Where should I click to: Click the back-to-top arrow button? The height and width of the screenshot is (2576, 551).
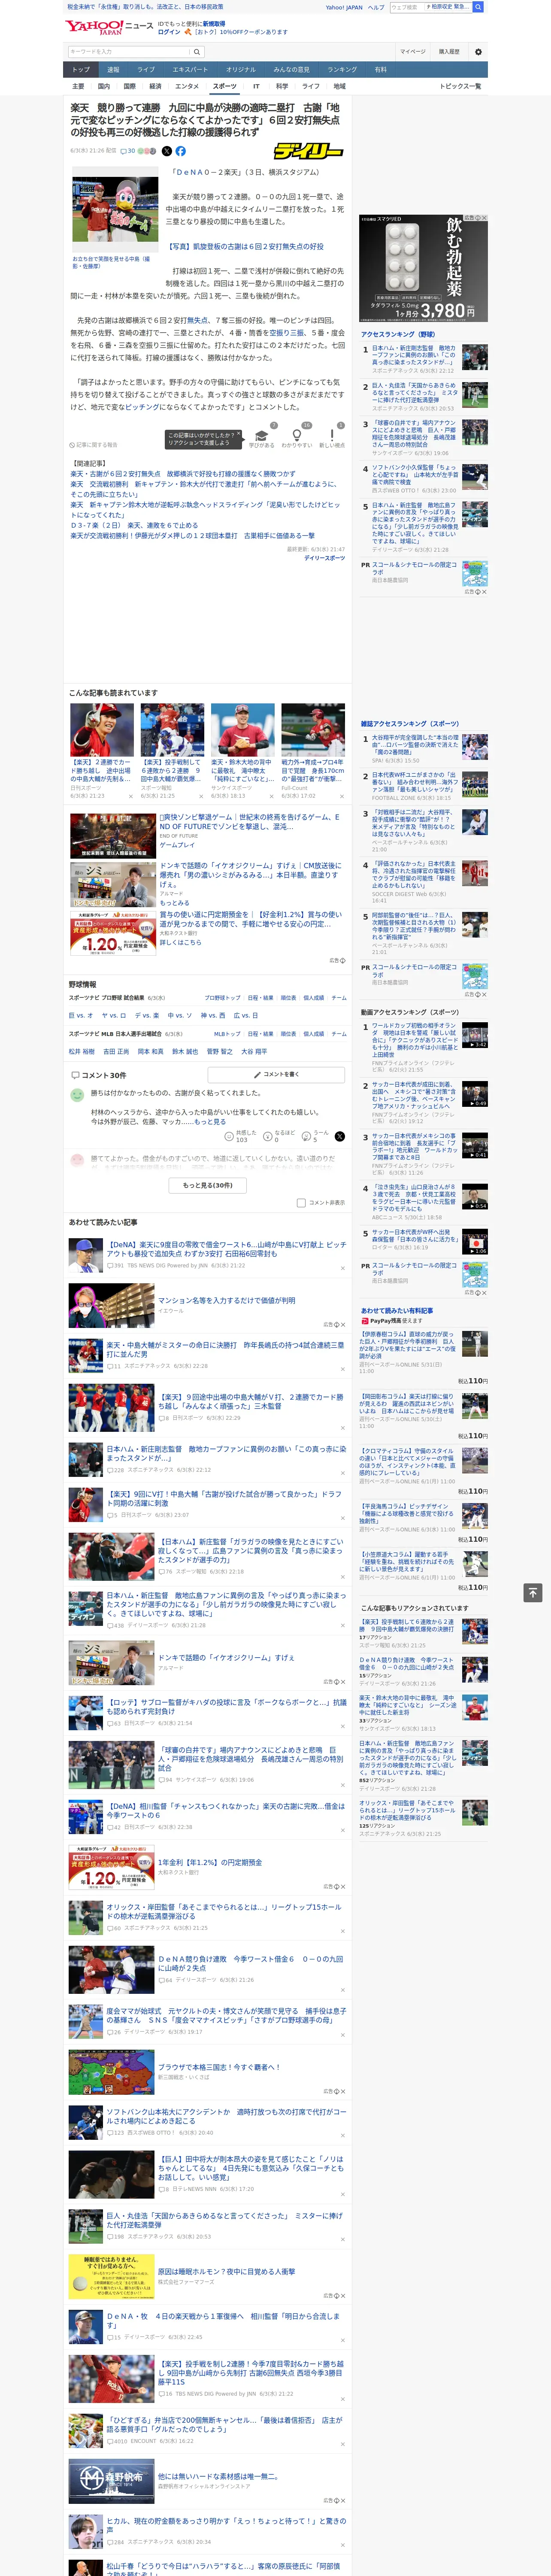coord(533,1592)
